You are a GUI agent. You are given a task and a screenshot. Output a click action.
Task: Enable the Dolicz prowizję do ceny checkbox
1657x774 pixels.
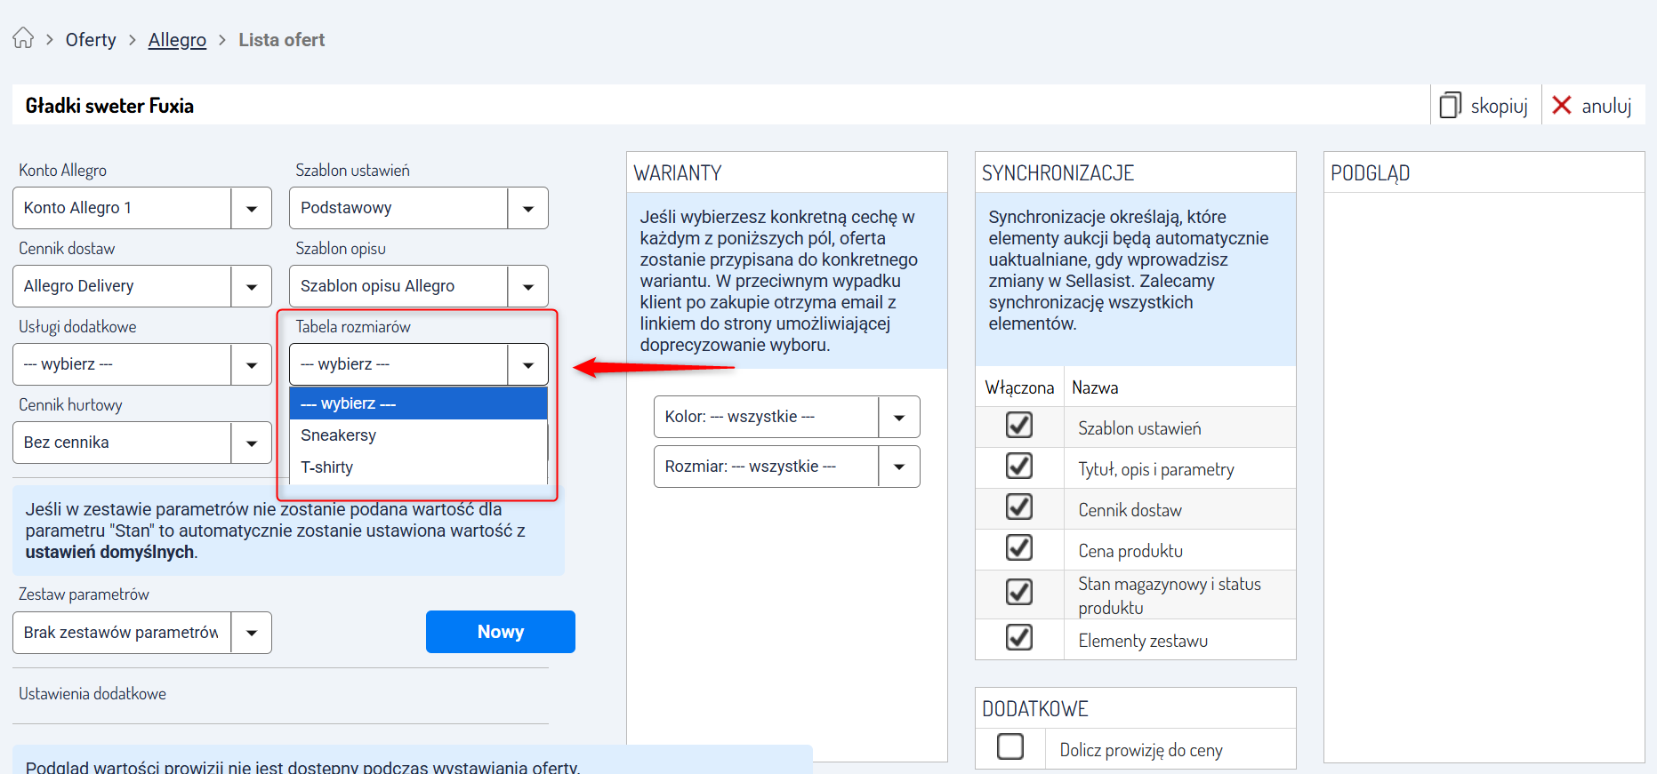(x=1010, y=746)
